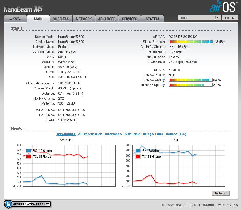Go to the SYSTEM tab

pyautogui.click(x=152, y=19)
